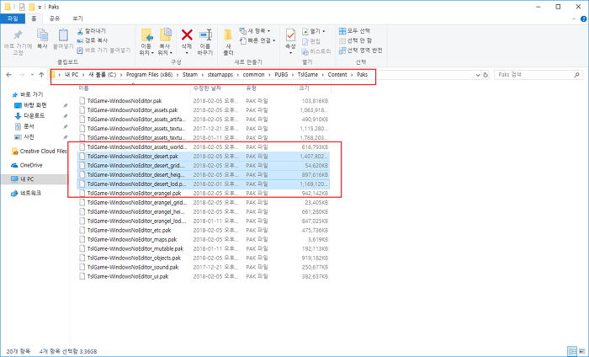Expand the ribbon collapse chevron
Viewport: 589px width, 357px height.
click(574, 19)
